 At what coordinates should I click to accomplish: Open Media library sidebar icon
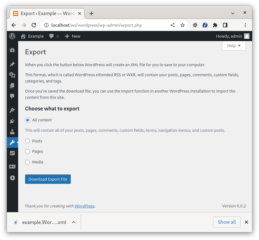coord(12,75)
